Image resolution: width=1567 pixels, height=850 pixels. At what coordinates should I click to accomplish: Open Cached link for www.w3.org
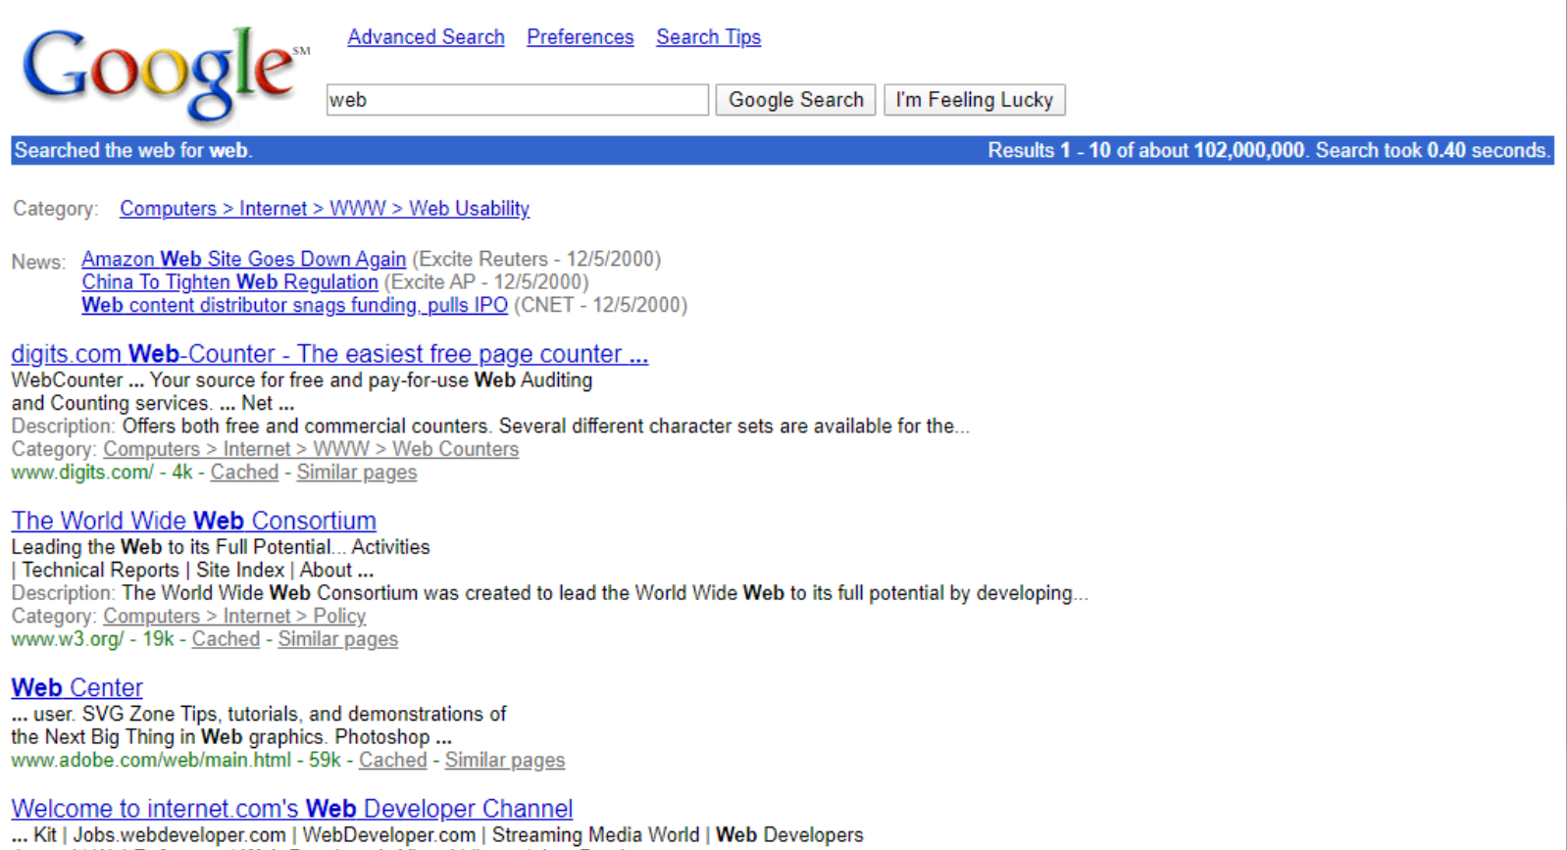[226, 639]
